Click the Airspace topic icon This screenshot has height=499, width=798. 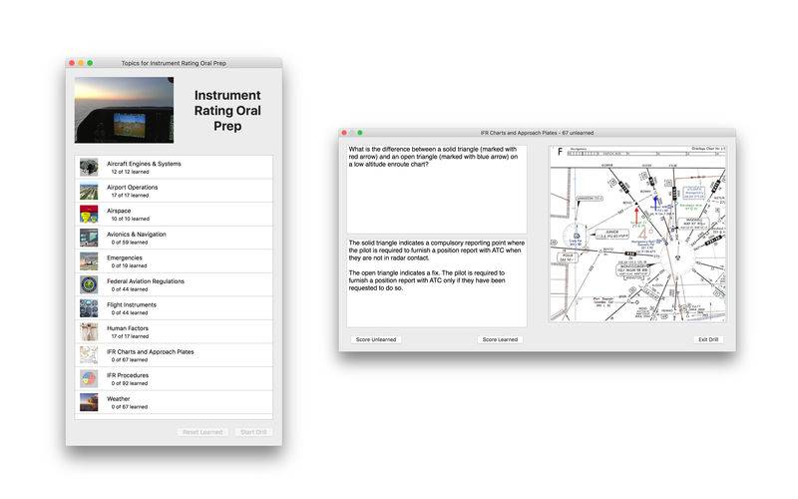point(89,215)
